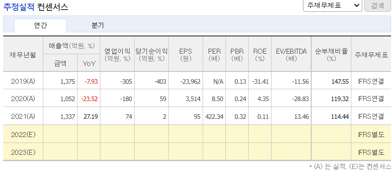Click the 2020 net income 59
Viewport: 392px width, 173px height.
coord(163,99)
